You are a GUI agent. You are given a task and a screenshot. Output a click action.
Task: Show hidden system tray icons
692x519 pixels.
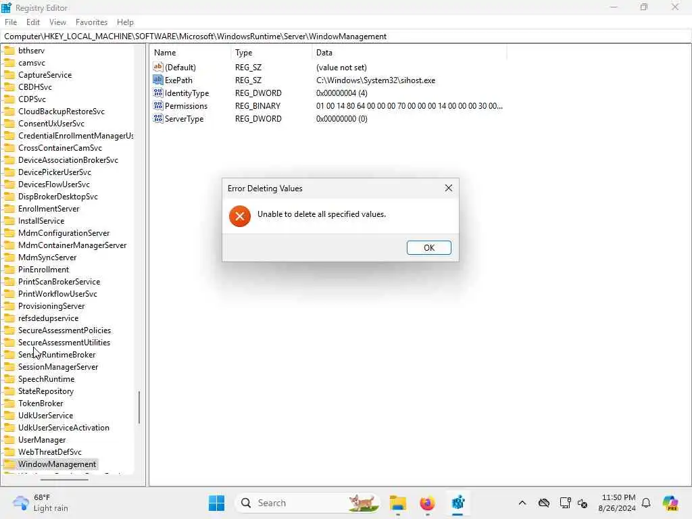click(x=522, y=503)
